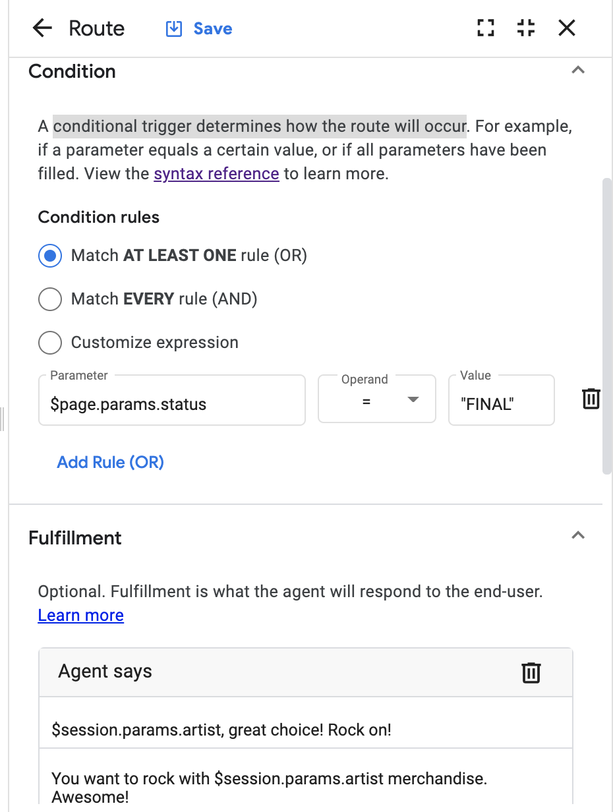This screenshot has width=613, height=812.
Task: Click the exit full screen icon
Action: tap(526, 28)
